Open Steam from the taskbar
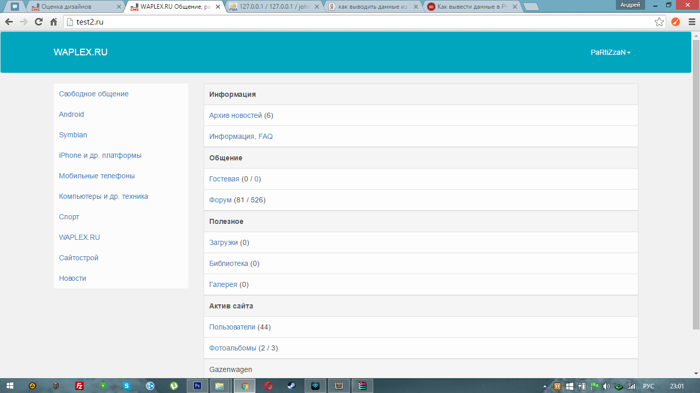The width and height of the screenshot is (700, 393). pos(291,386)
